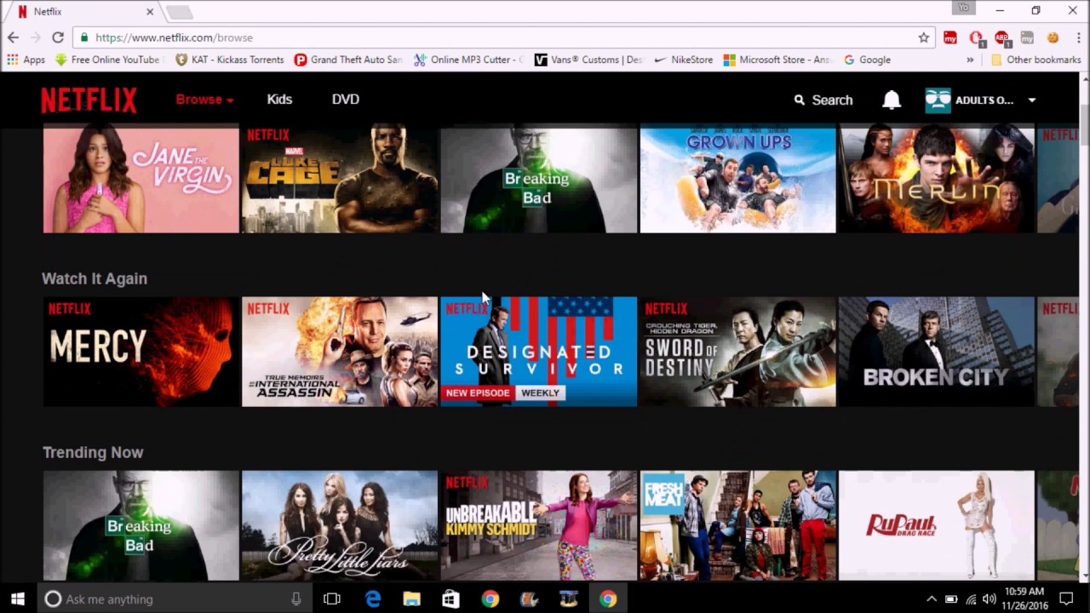Open Pretty Little Liars thumbnail

click(340, 525)
